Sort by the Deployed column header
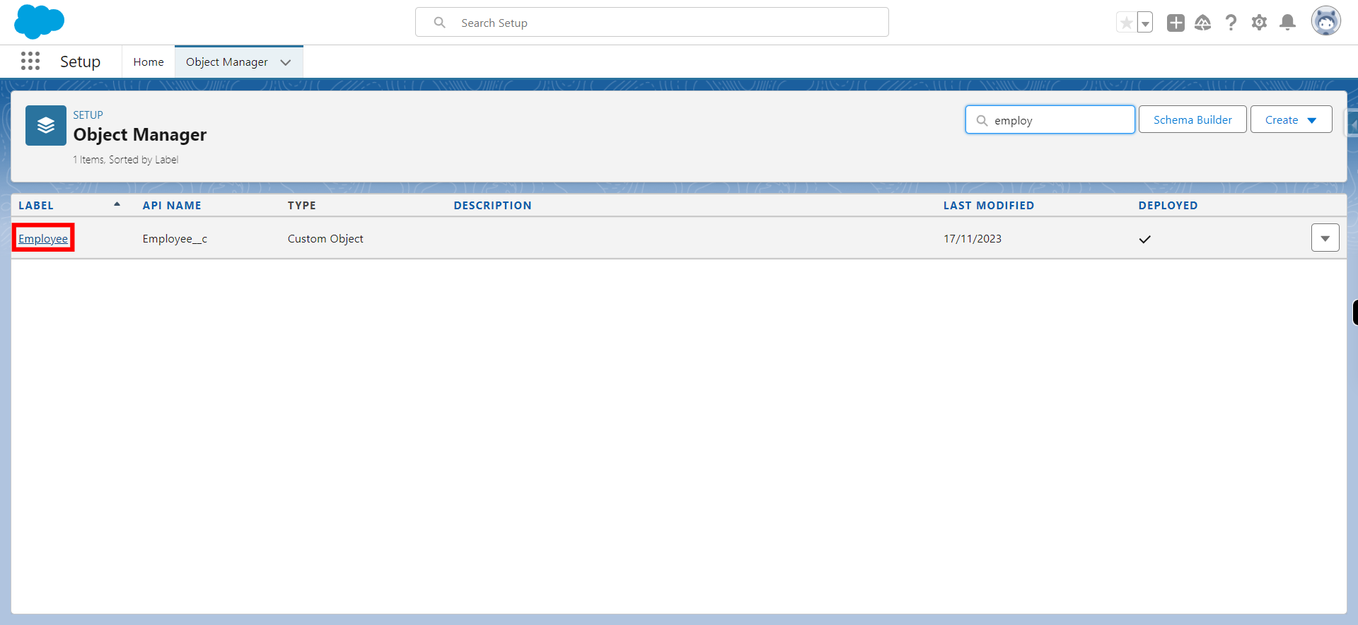1358x625 pixels. [x=1168, y=206]
